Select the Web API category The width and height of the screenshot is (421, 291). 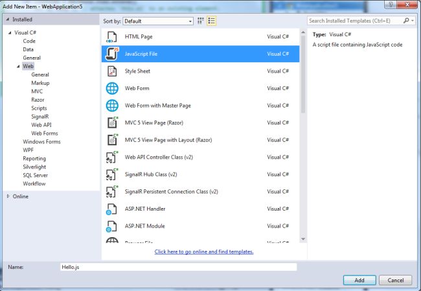(41, 125)
